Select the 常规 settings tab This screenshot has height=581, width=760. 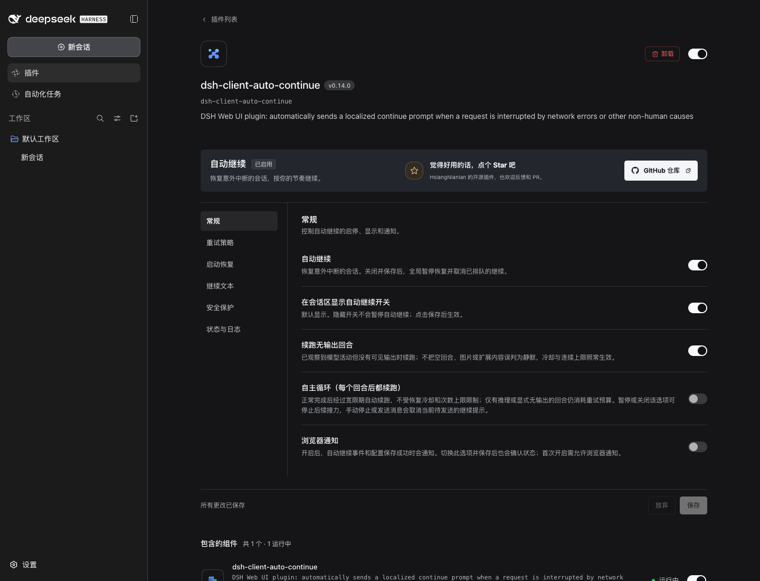(239, 221)
